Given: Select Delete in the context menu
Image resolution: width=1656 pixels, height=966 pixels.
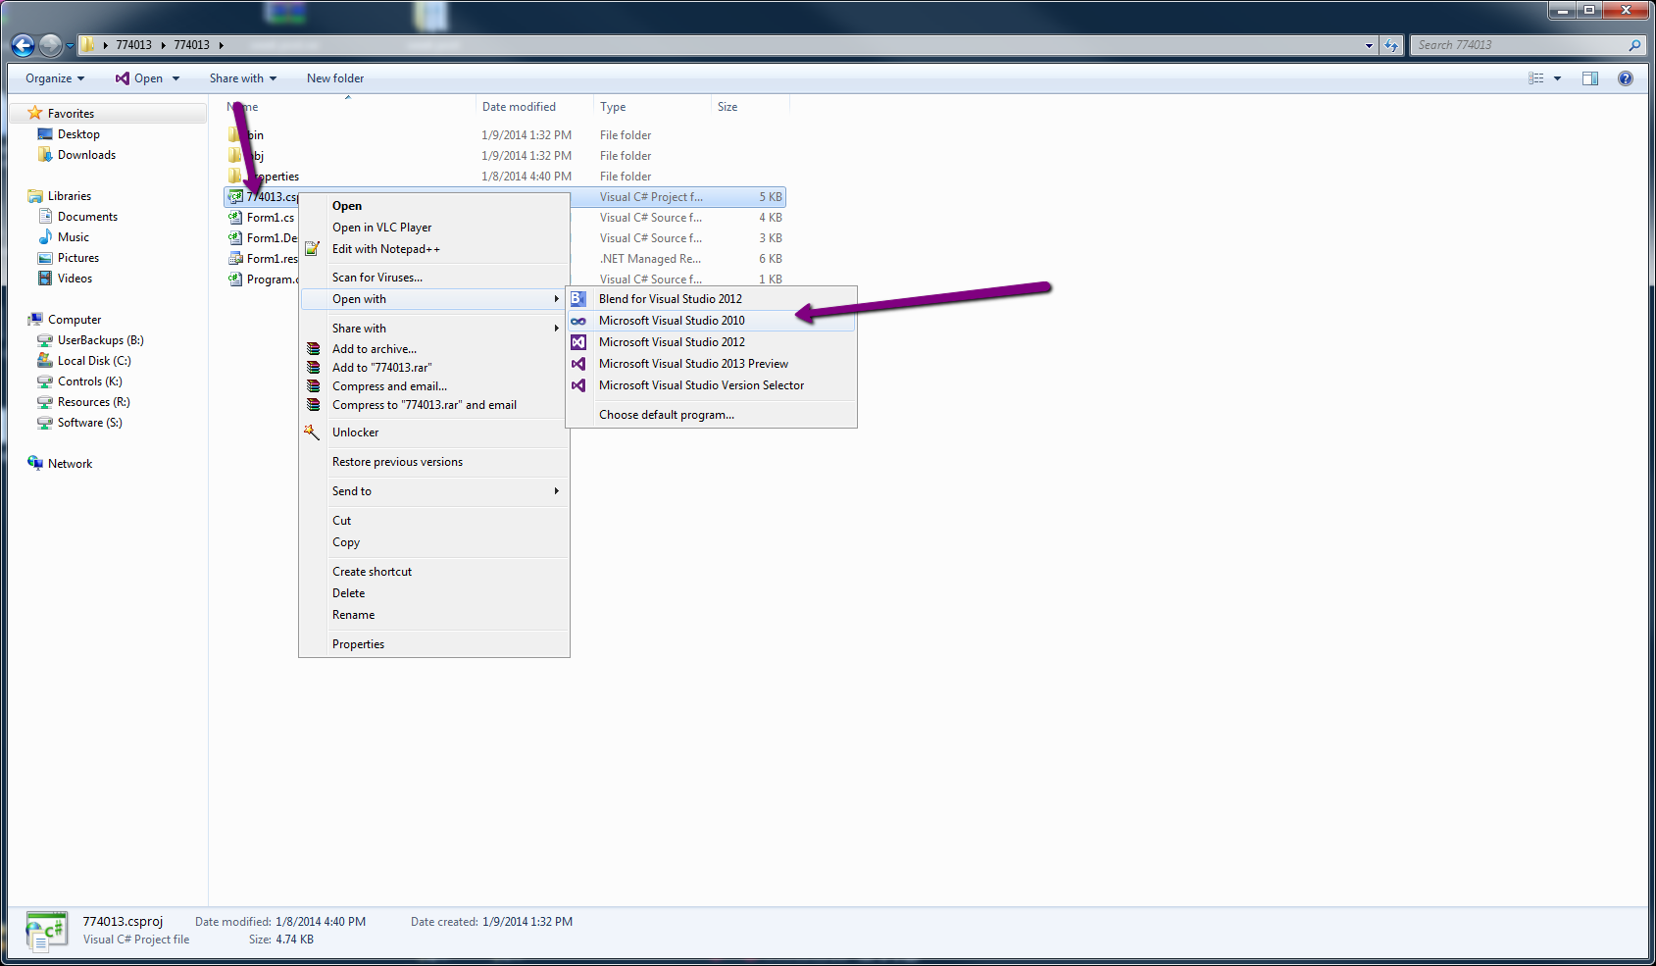Looking at the screenshot, I should pos(434,593).
